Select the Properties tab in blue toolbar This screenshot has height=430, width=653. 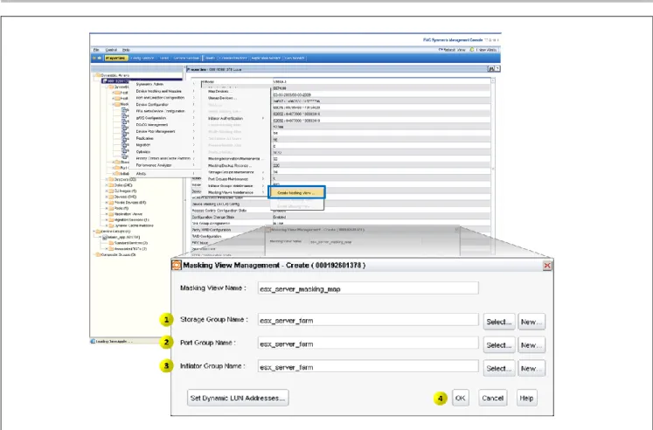[x=115, y=59]
